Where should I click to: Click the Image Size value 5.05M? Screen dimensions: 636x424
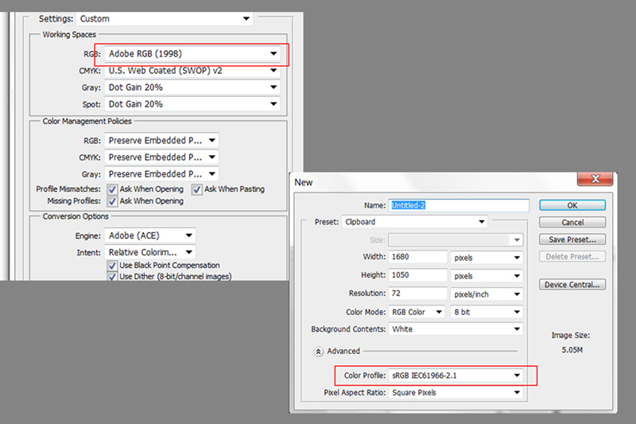[x=572, y=350]
